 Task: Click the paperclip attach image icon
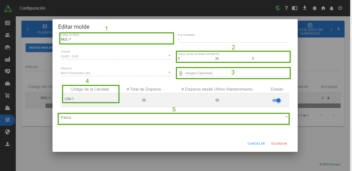pos(181,73)
